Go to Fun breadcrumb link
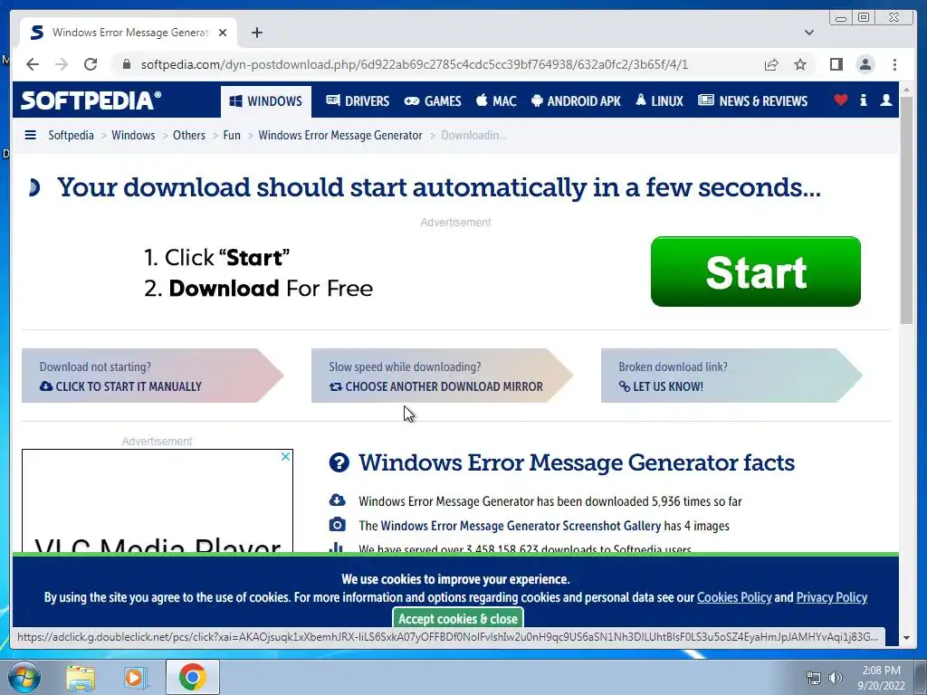This screenshot has height=695, width=927. [232, 136]
